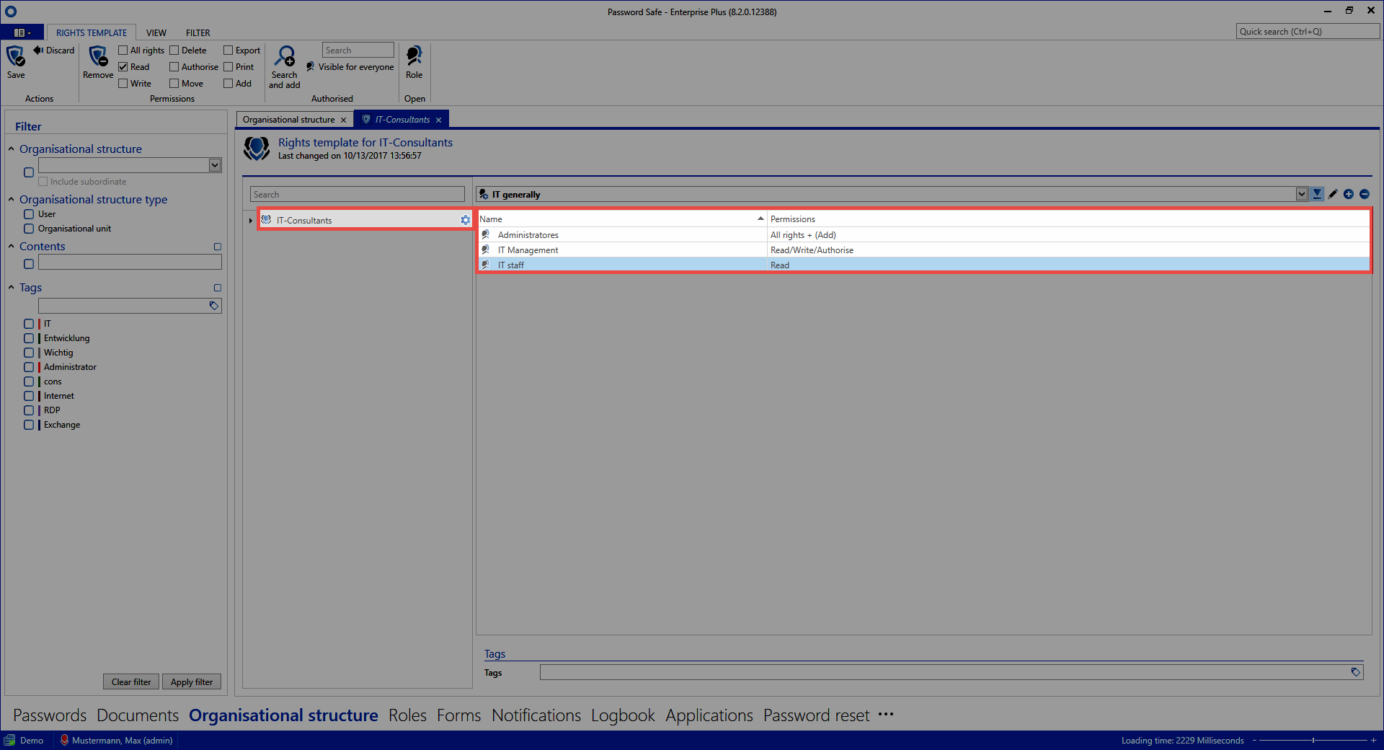The width and height of the screenshot is (1384, 750).
Task: Open the Passwords module
Action: coord(50,715)
